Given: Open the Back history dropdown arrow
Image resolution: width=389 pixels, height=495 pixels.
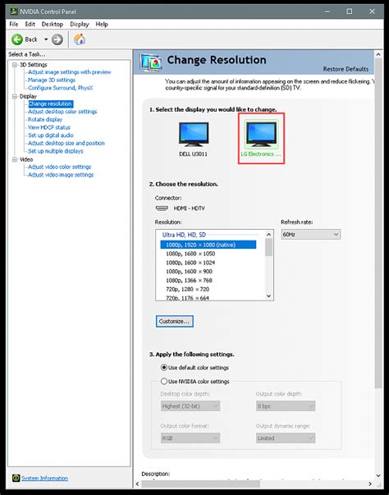Looking at the screenshot, I should (46, 39).
